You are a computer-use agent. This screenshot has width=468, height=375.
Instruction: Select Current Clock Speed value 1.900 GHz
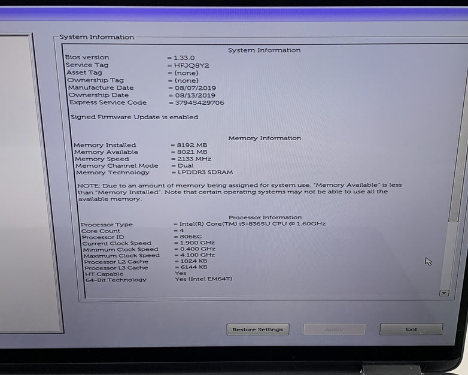click(x=197, y=243)
